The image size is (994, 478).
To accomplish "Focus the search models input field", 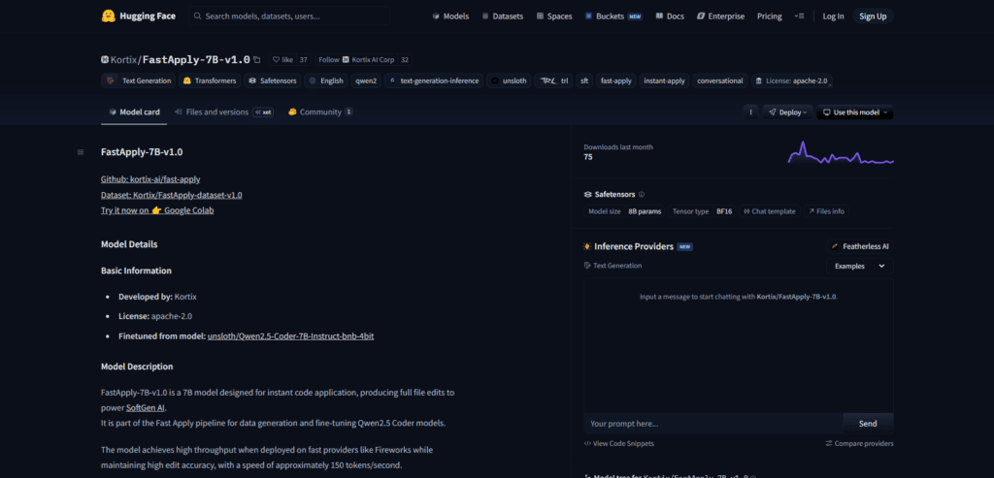I will tap(289, 16).
